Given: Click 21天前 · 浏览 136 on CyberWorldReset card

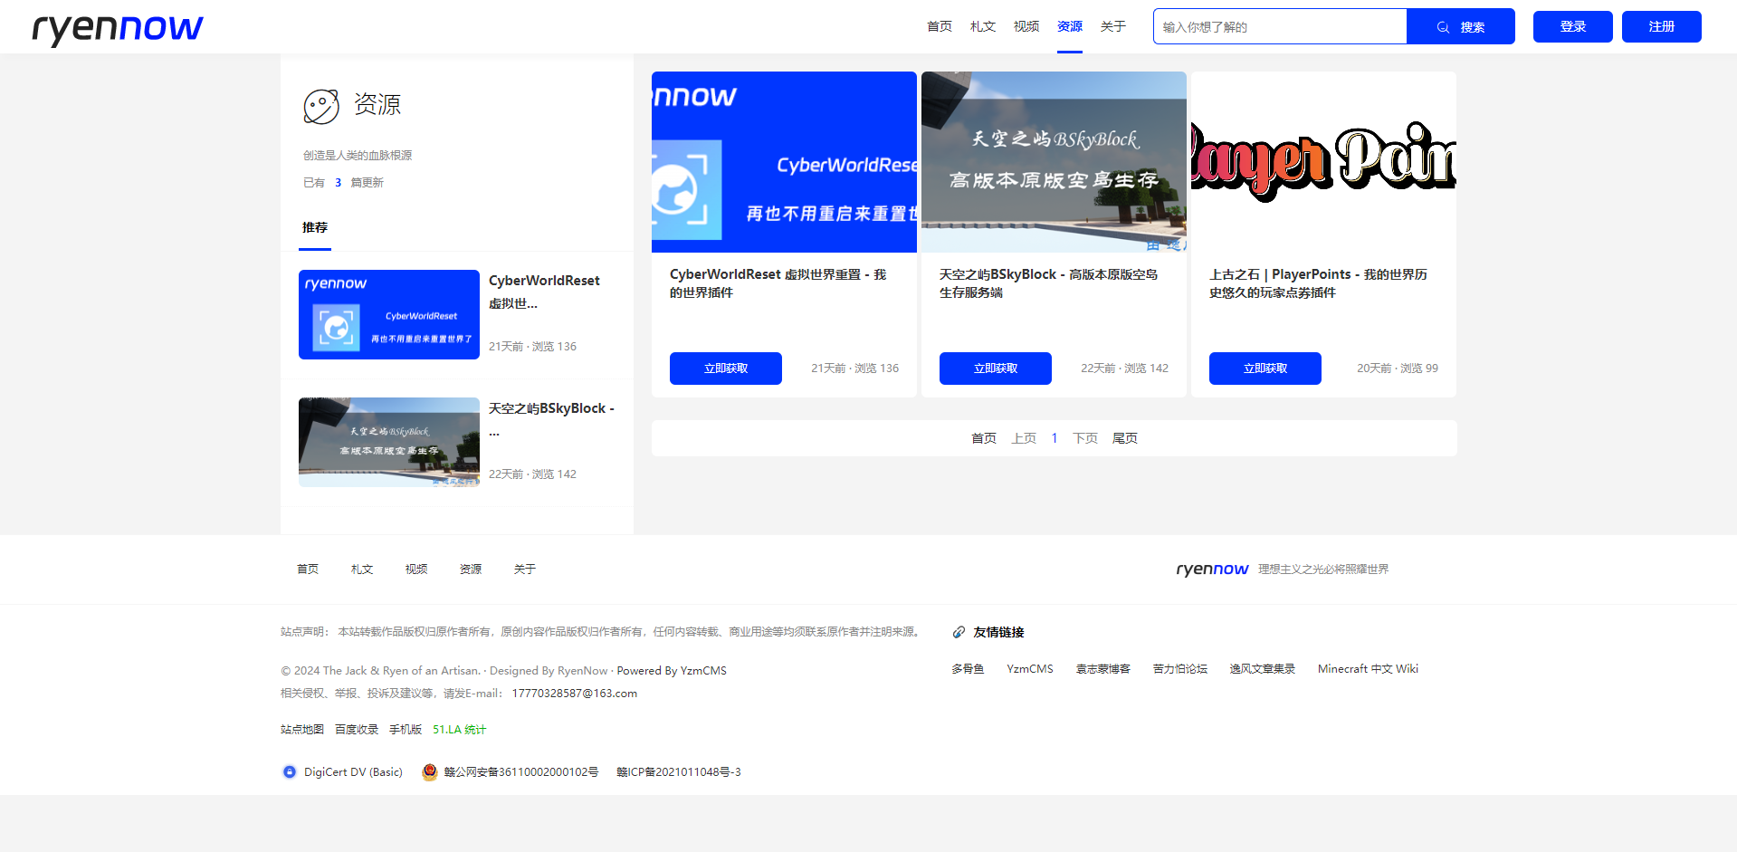Looking at the screenshot, I should [854, 369].
